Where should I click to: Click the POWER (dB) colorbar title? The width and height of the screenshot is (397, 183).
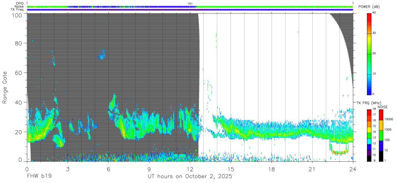click(x=369, y=7)
